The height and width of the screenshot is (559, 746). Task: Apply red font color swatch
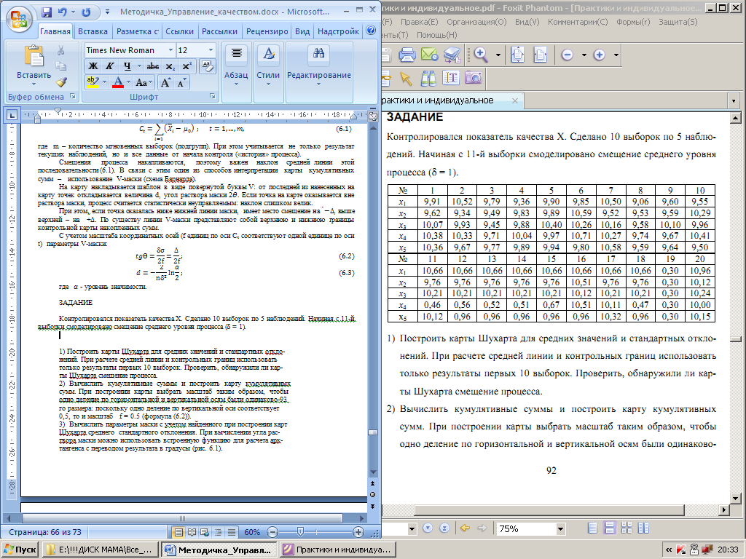tap(118, 83)
